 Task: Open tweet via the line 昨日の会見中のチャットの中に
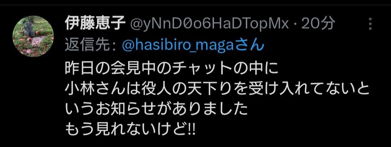(172, 69)
